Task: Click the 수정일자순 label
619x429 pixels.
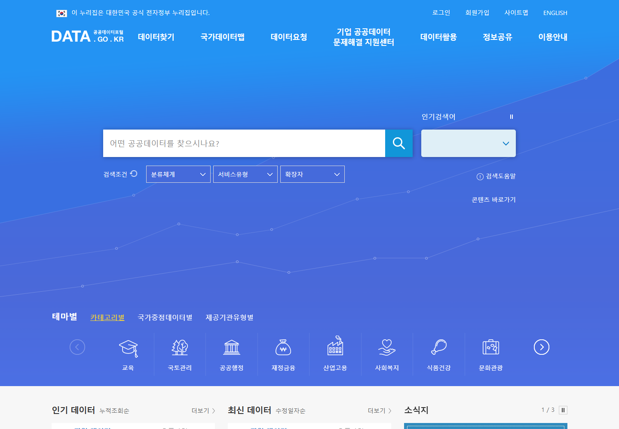Action: [x=291, y=411]
